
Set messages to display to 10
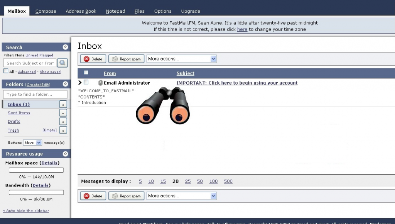[151, 181]
